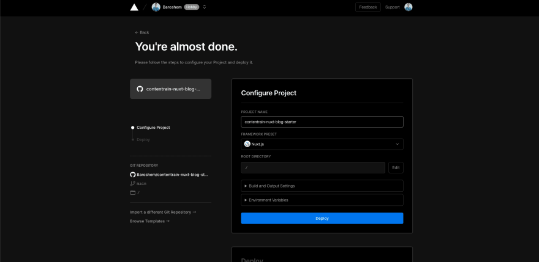The width and height of the screenshot is (539, 262).
Task: Click the blue Deploy button
Action: click(322, 219)
